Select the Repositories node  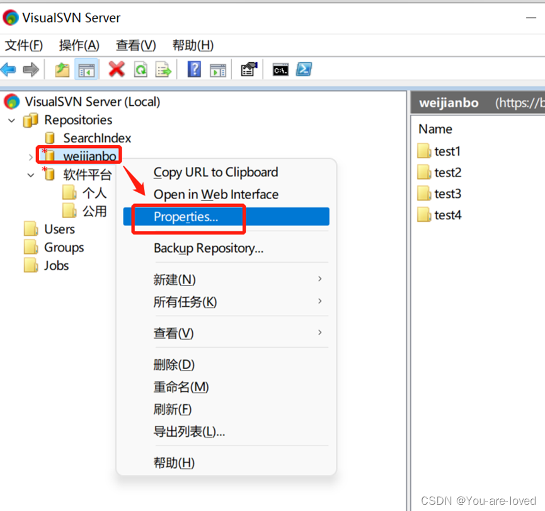tap(78, 120)
